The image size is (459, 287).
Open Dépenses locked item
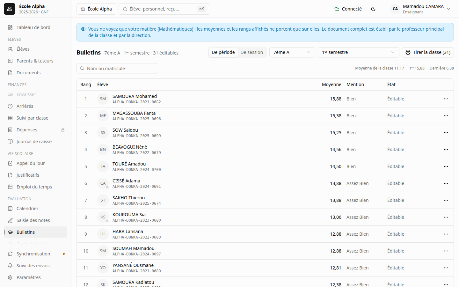(x=35, y=130)
